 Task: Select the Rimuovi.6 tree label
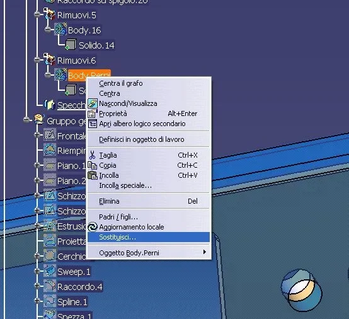coord(77,61)
